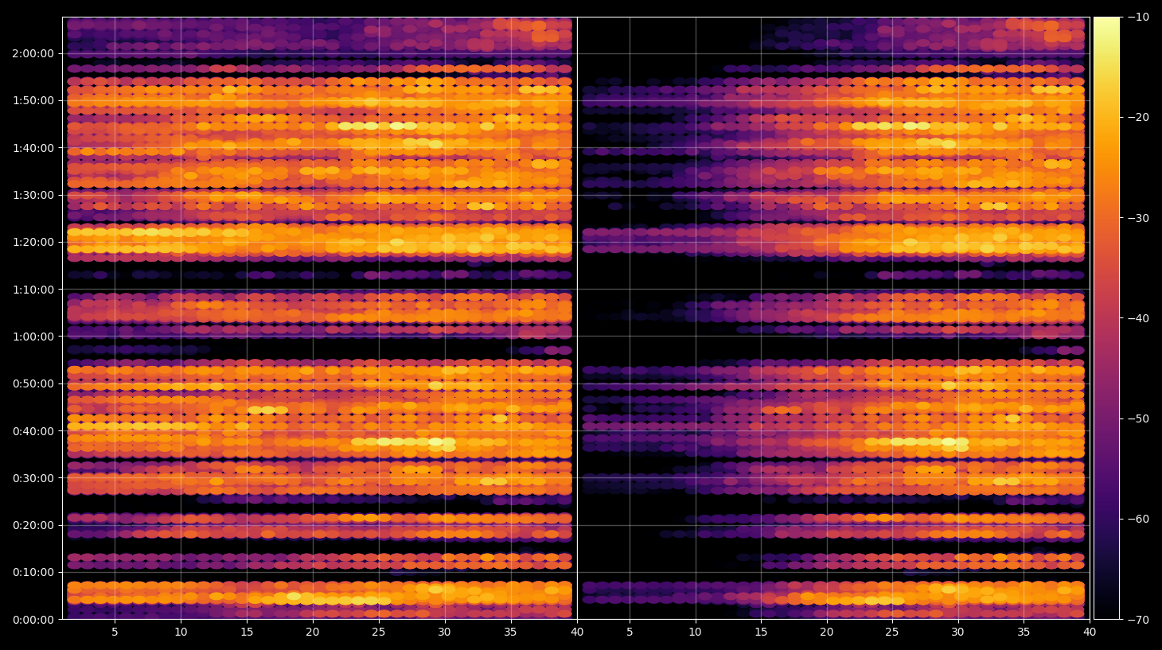The image size is (1162, 650).
Task: Select the 1:10:00 y-axis tick label
Action: pyautogui.click(x=33, y=290)
